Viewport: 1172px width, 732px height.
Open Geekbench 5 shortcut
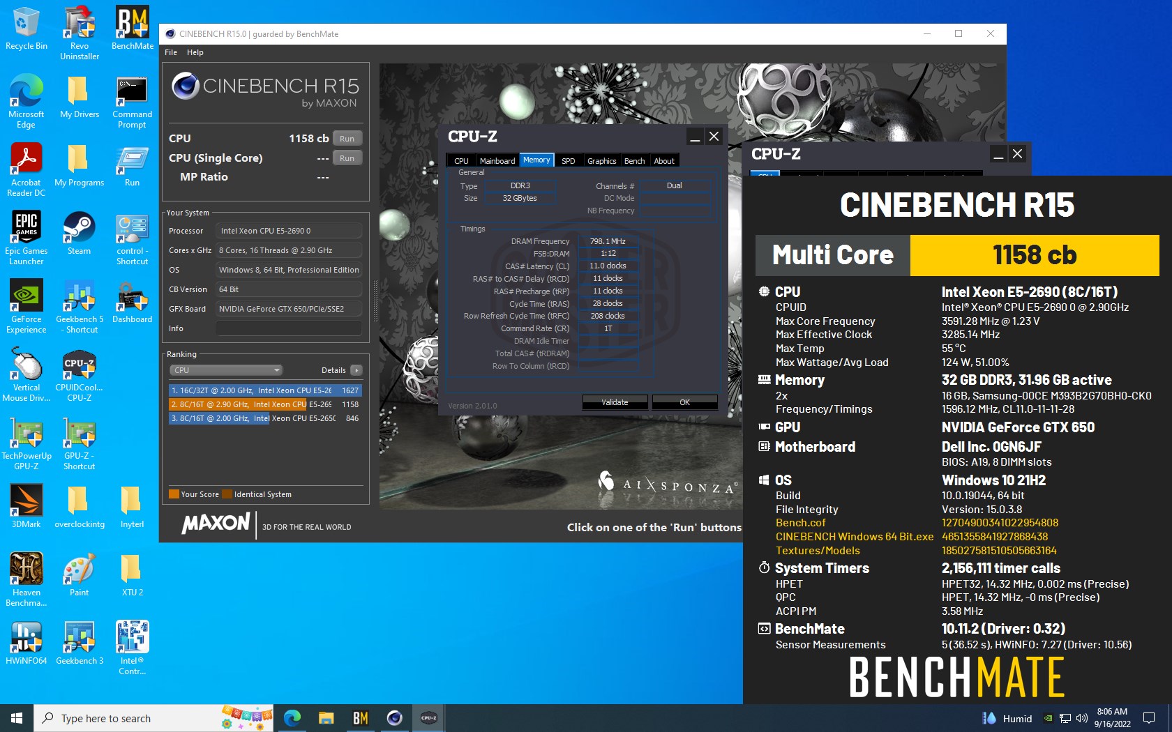pos(80,306)
